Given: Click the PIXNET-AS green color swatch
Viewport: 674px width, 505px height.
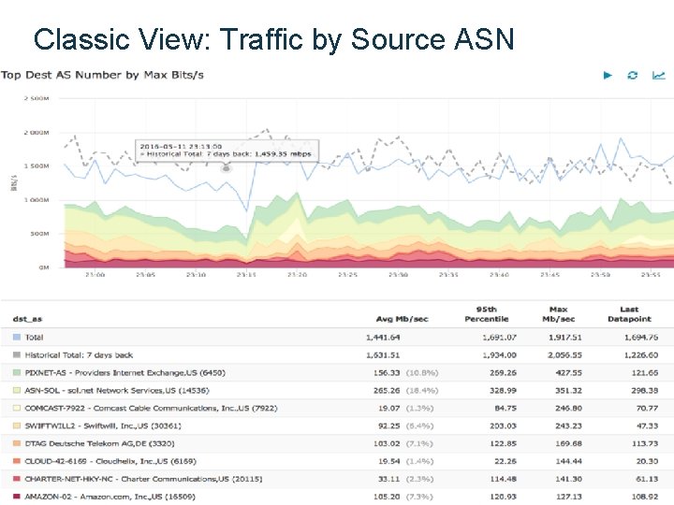Looking at the screenshot, I should tap(17, 372).
